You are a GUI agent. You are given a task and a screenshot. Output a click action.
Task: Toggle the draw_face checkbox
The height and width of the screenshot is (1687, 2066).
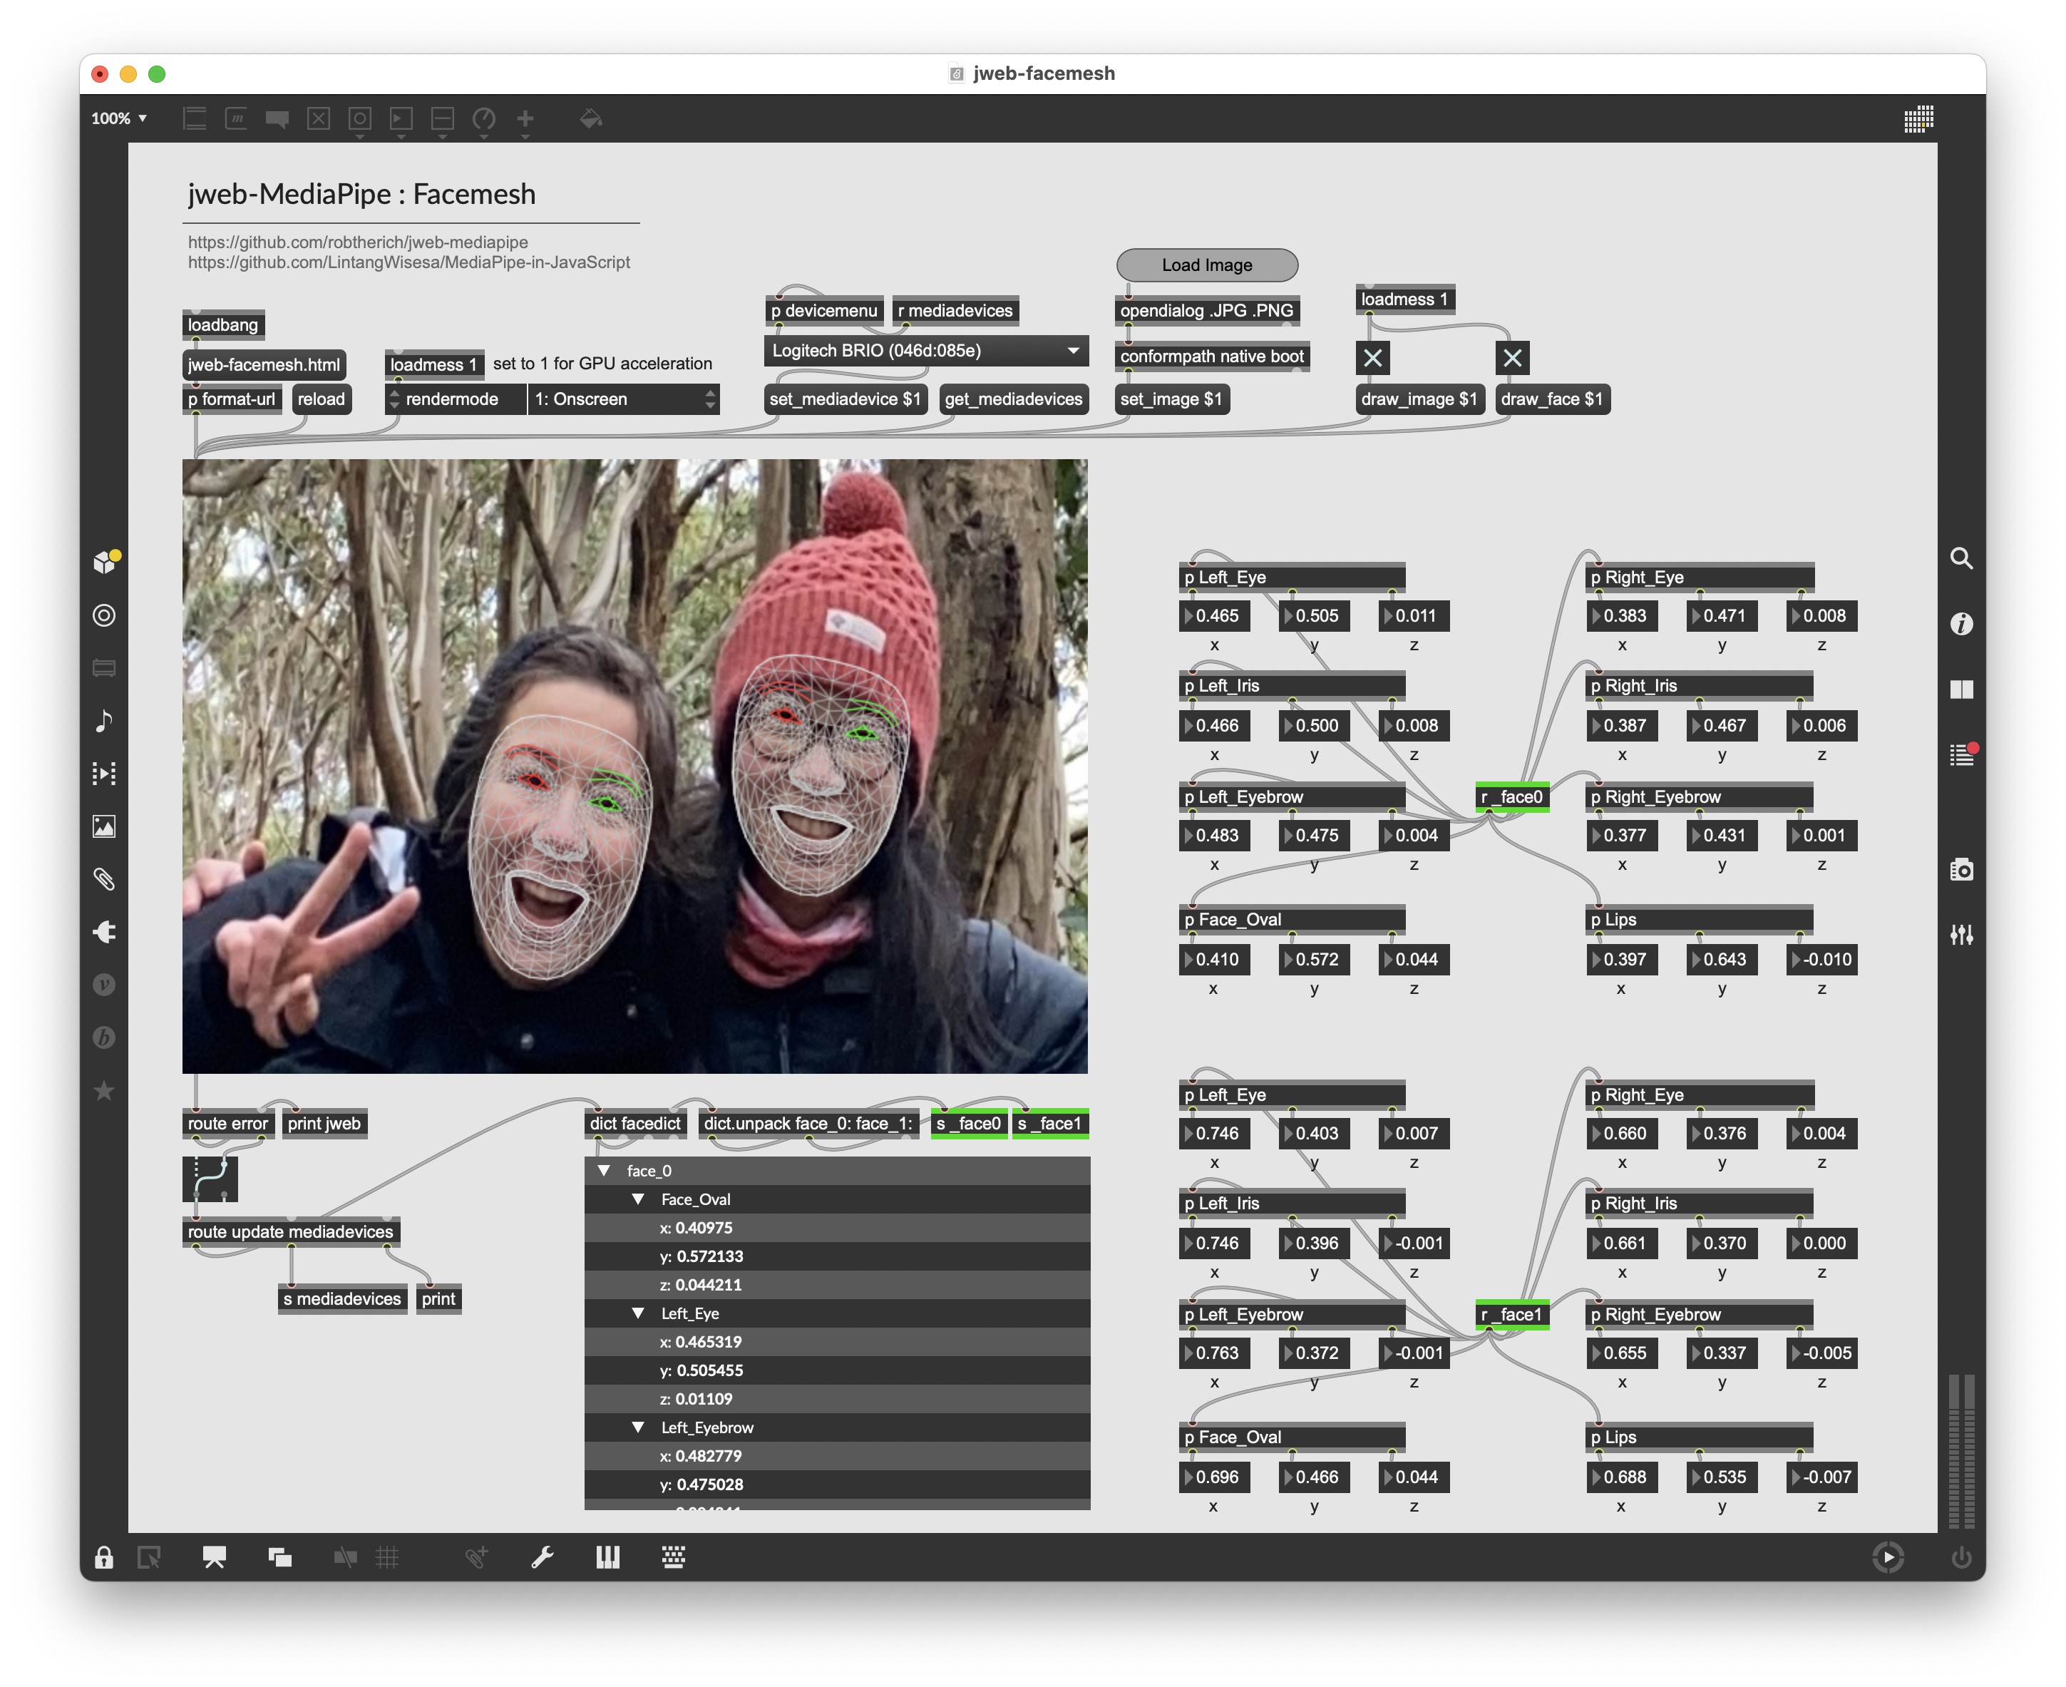(x=1512, y=358)
